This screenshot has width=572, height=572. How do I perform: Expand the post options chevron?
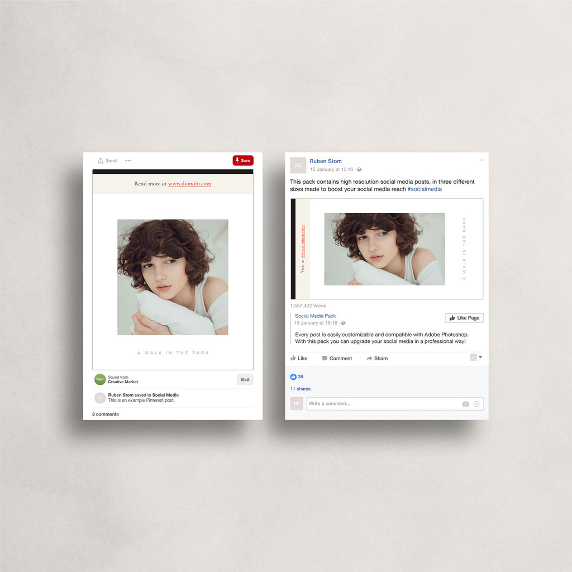482,160
